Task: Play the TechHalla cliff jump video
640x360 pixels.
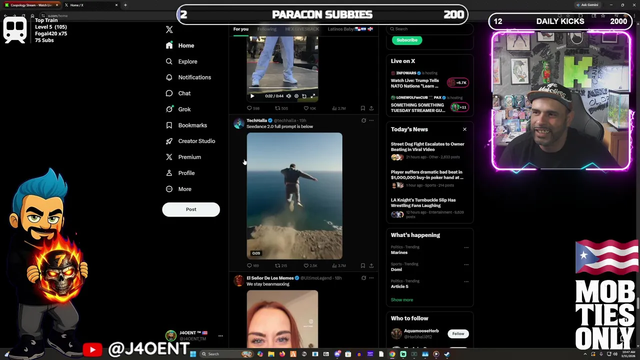Action: tap(294, 196)
